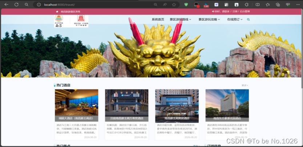Add page to favorites with star icon
303x147 pixels.
coord(174,5)
